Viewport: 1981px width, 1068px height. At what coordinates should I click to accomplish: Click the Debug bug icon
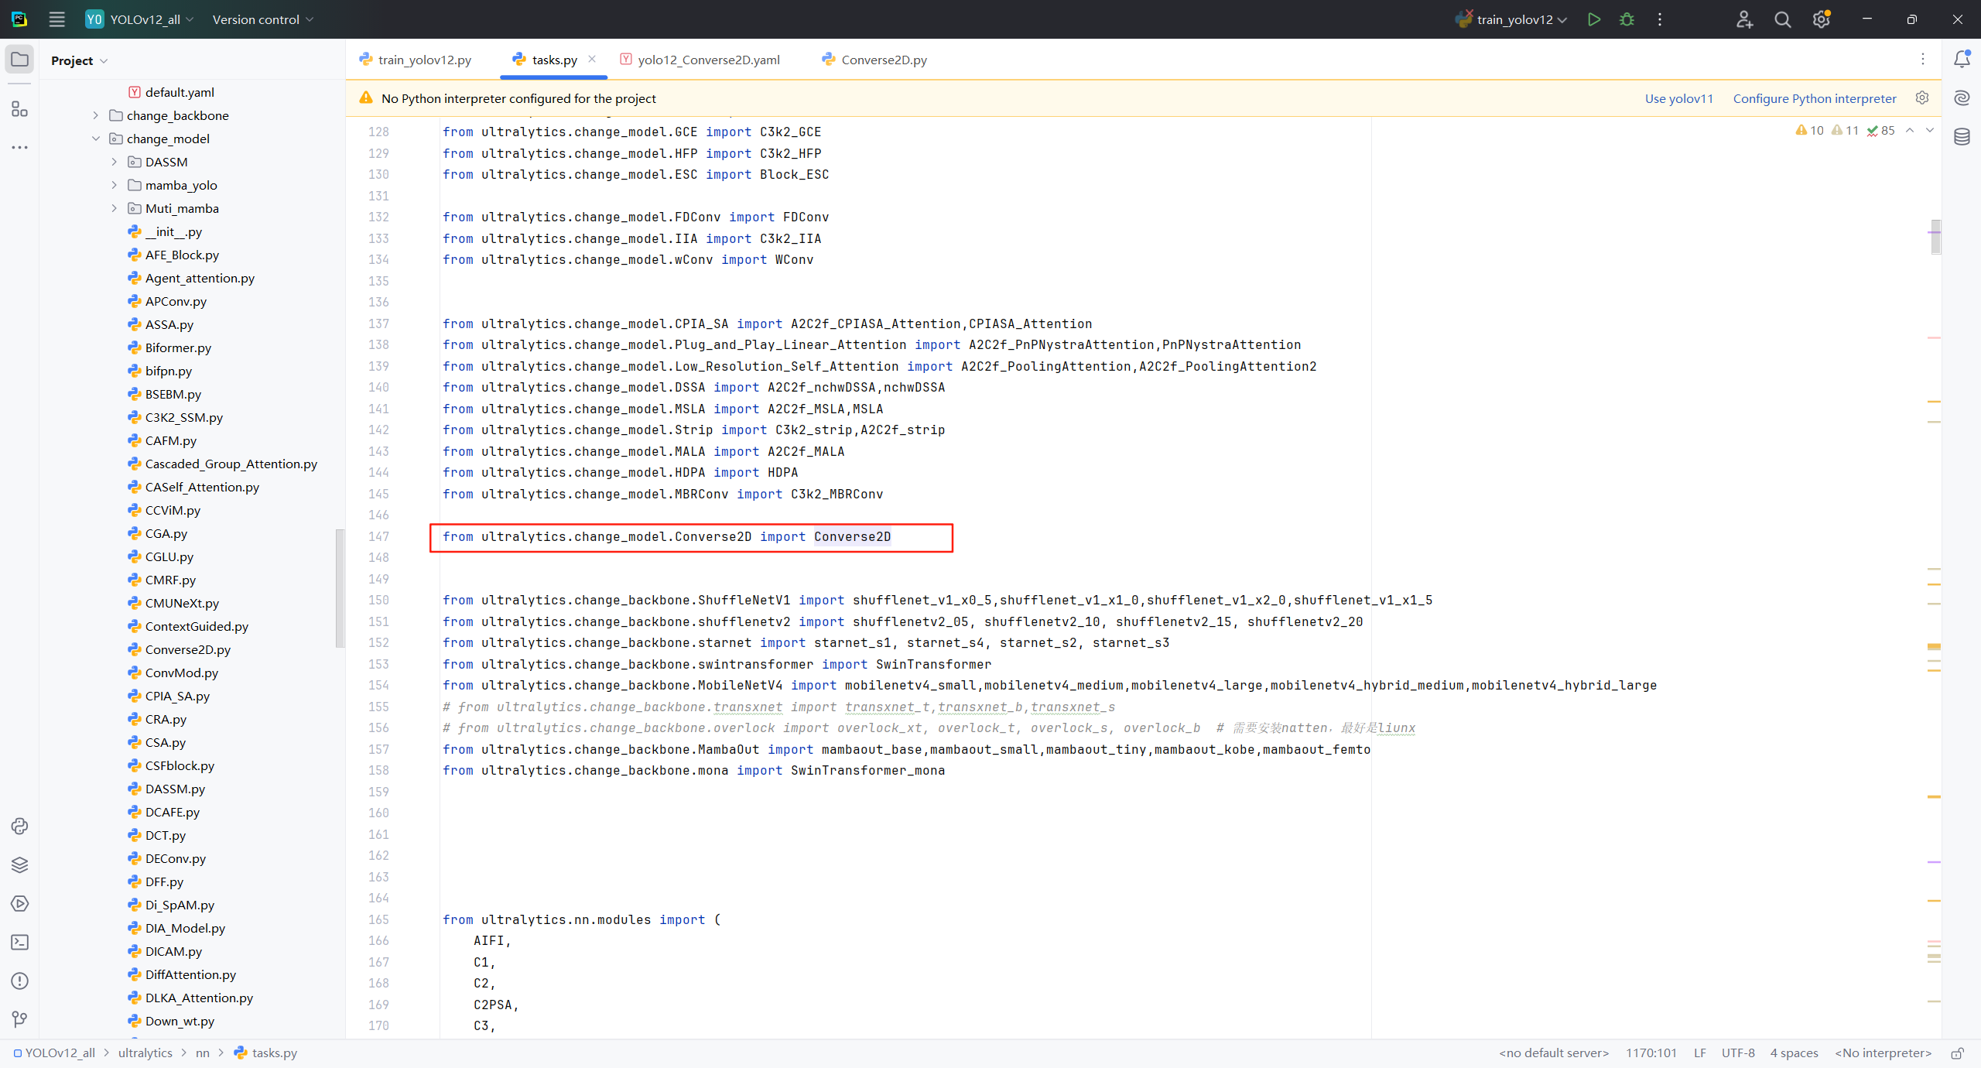click(1627, 19)
